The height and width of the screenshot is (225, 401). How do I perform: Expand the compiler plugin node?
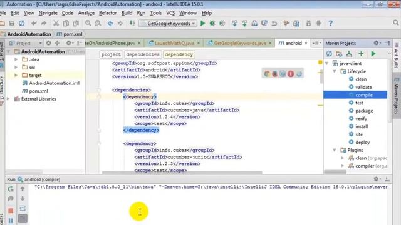point(343,166)
